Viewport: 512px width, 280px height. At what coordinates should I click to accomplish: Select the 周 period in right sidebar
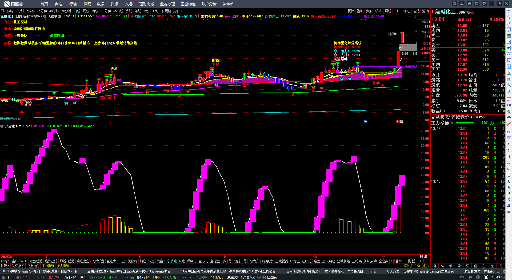(509, 181)
